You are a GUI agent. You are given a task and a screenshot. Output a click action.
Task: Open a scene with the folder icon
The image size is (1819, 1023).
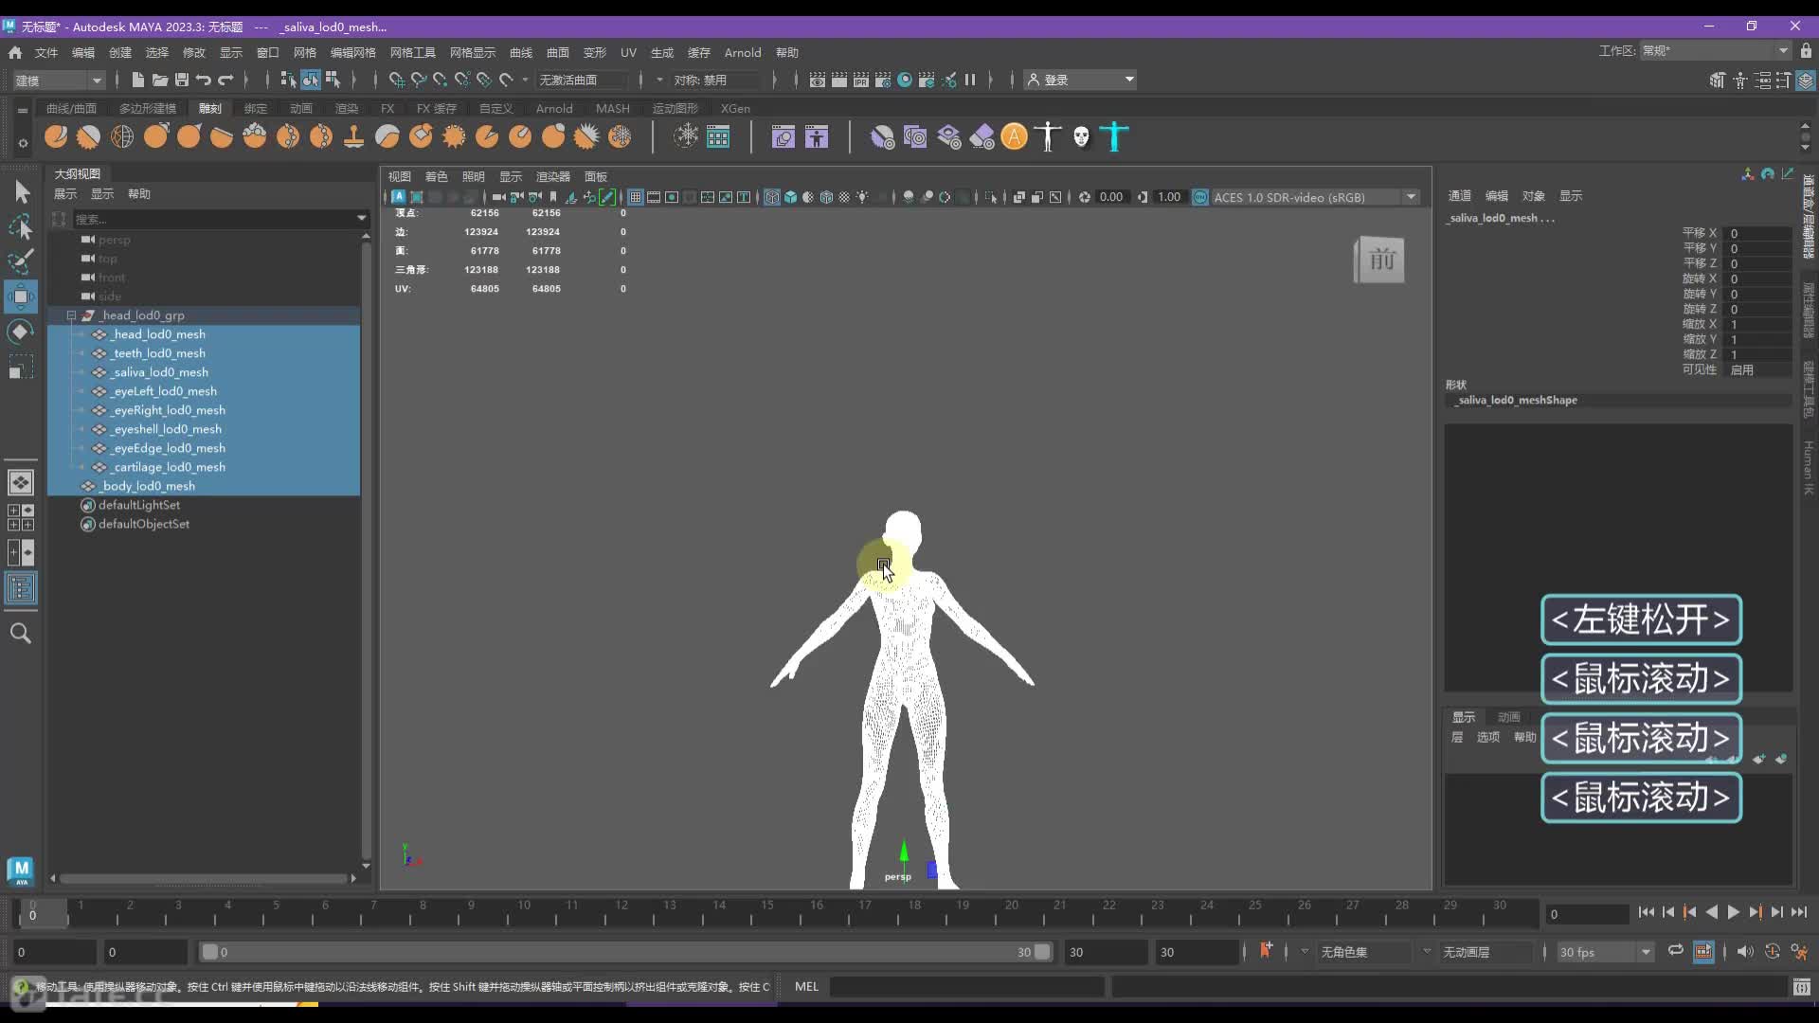pyautogui.click(x=160, y=80)
